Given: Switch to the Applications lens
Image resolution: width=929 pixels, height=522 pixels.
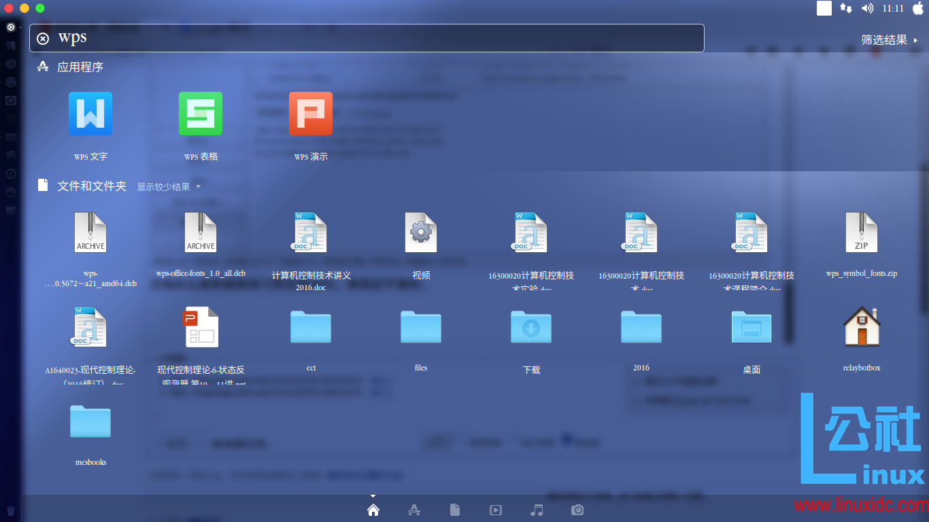Looking at the screenshot, I should point(413,510).
